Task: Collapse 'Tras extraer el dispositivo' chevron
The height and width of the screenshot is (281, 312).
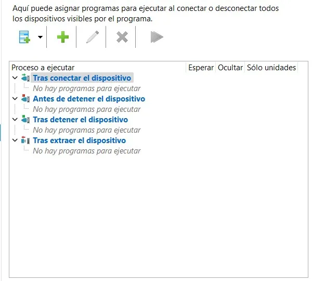Action: pyautogui.click(x=15, y=140)
